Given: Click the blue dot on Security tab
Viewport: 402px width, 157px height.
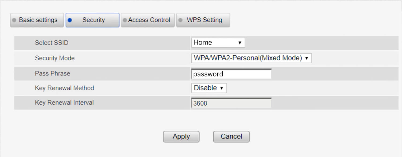Looking at the screenshot, I should tap(70, 20).
